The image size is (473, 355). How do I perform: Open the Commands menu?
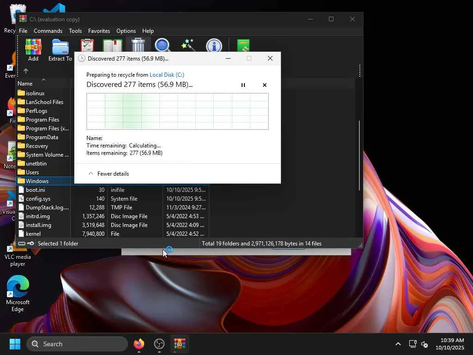point(48,31)
